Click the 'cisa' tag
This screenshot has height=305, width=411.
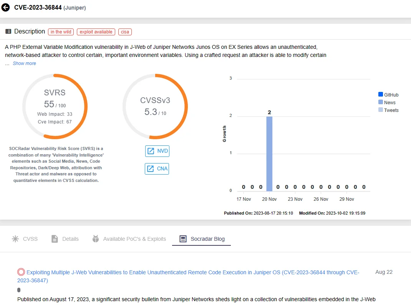pos(125,32)
